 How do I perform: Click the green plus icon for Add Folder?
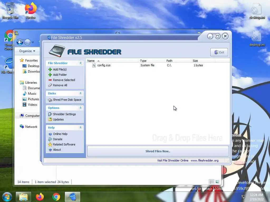tap(50, 75)
